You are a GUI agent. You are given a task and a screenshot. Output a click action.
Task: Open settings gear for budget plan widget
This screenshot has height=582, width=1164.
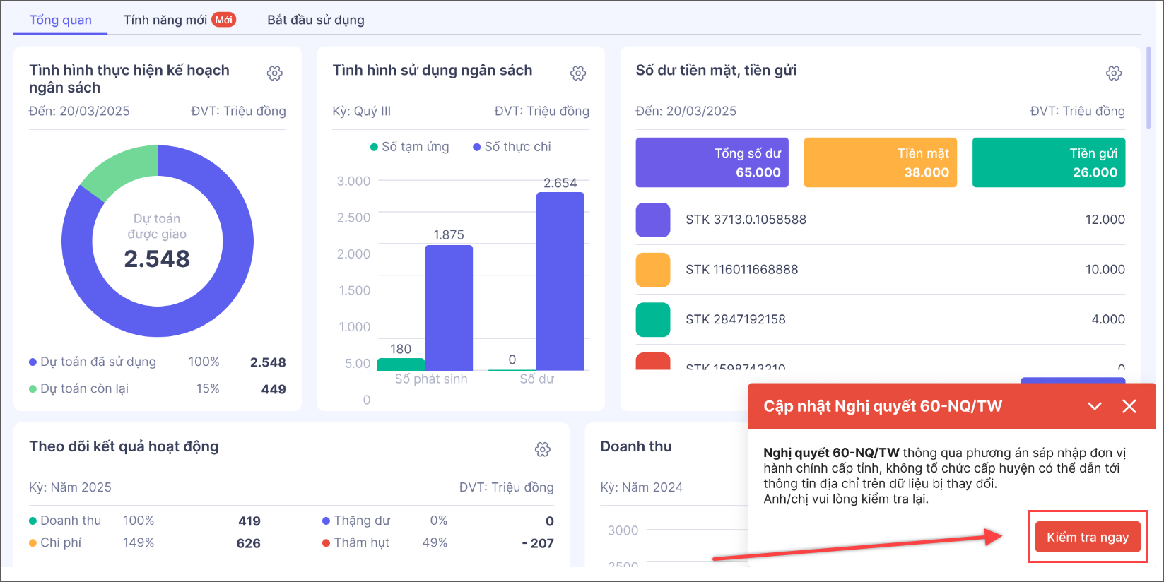(x=275, y=73)
